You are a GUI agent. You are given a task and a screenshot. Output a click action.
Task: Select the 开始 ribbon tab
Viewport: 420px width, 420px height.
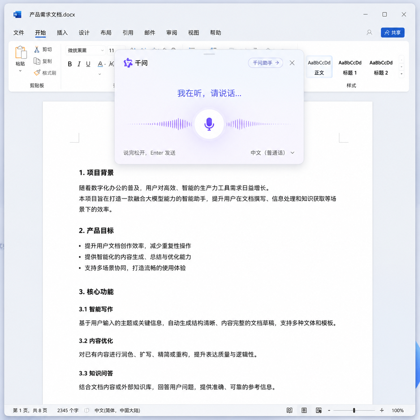tap(41, 32)
